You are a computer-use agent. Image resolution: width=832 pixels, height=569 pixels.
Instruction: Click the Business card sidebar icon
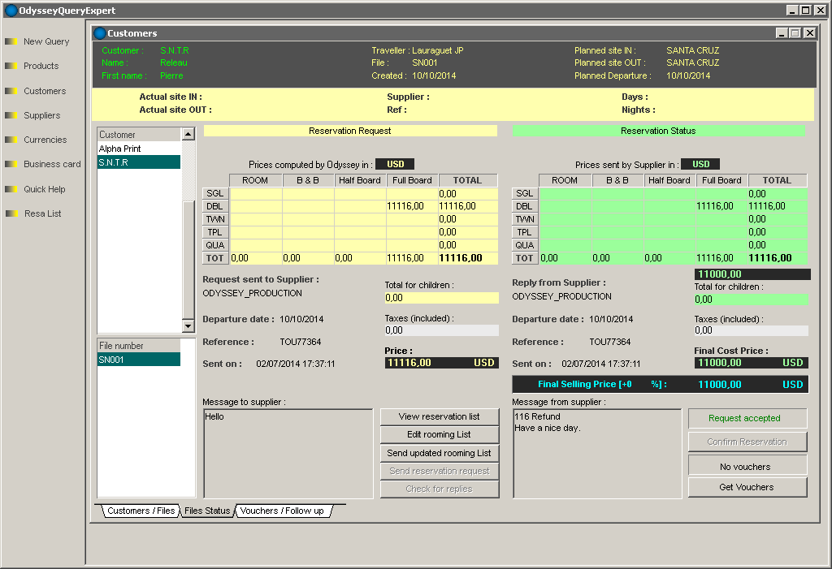click(x=11, y=164)
